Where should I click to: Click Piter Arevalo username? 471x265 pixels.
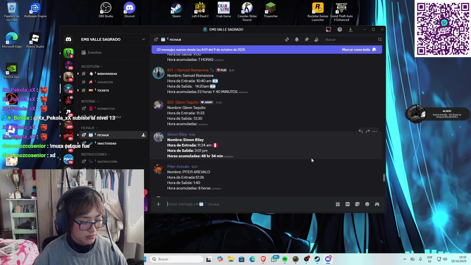coord(178,166)
